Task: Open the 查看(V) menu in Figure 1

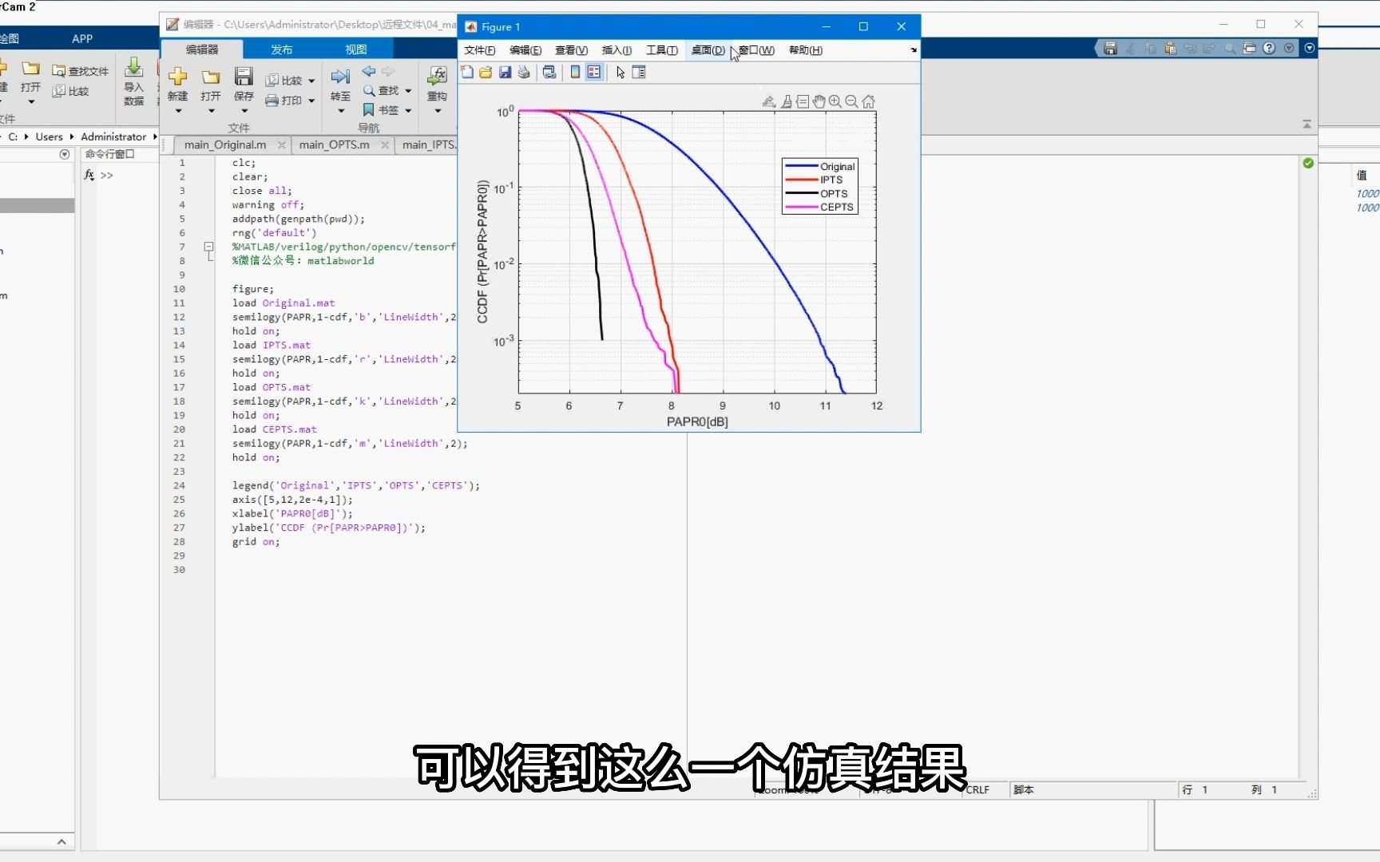Action: (572, 50)
